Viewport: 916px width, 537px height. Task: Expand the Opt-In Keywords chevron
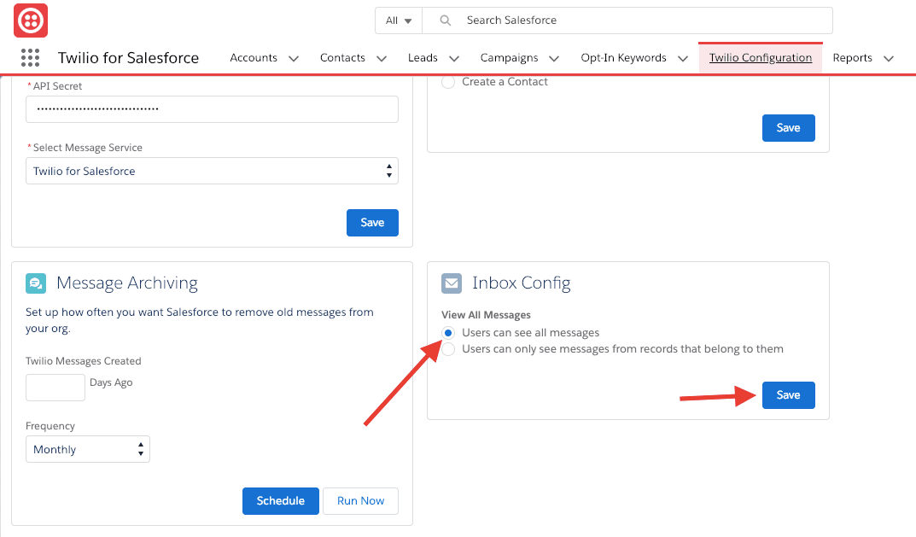[682, 57]
